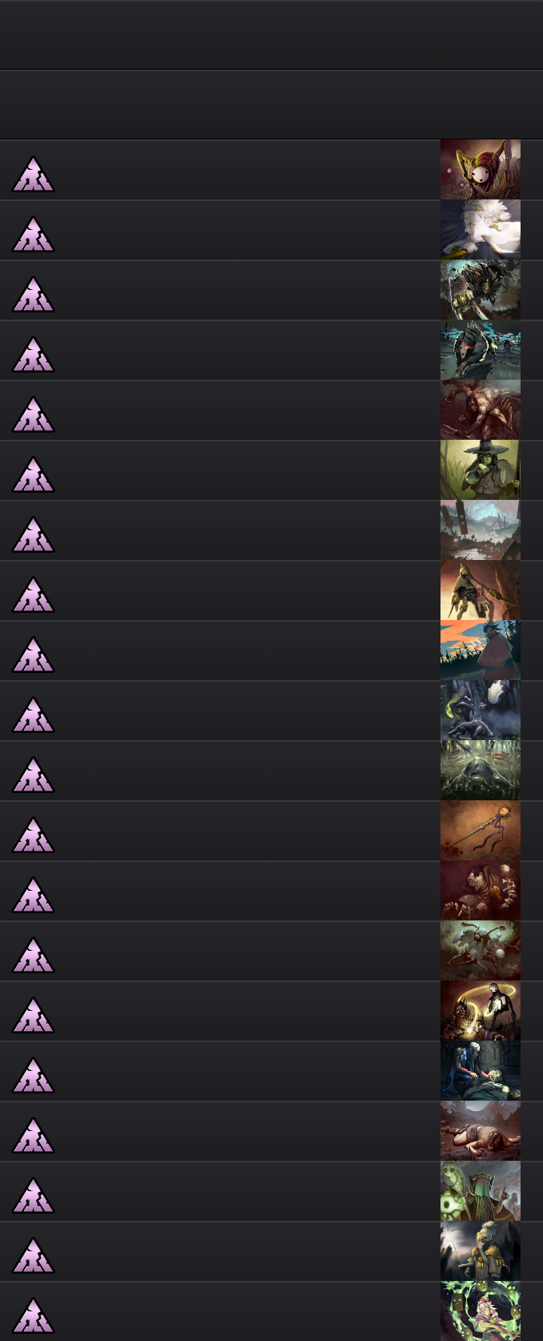Open the shaggy beast with golden gauntlet artwork
The image size is (543, 1341).
coord(481,290)
